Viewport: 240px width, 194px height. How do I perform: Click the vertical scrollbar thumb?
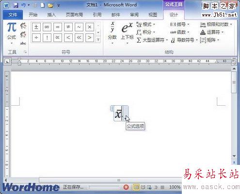click(x=234, y=83)
